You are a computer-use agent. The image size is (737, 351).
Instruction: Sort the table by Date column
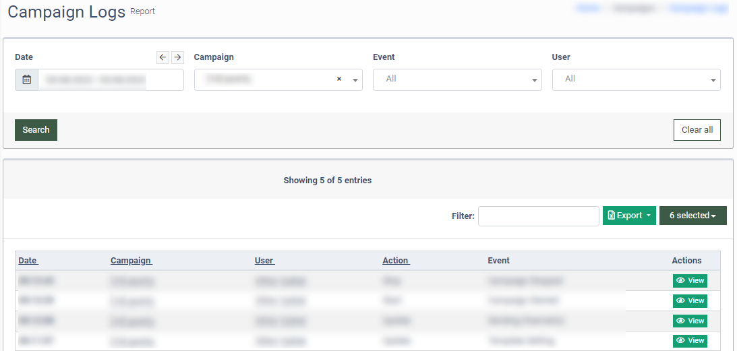point(28,261)
